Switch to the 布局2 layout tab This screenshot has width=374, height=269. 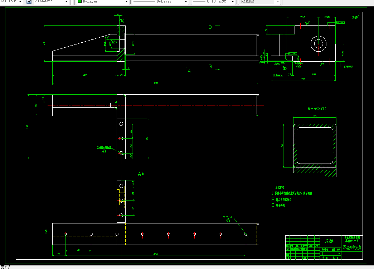pyautogui.click(x=4, y=267)
